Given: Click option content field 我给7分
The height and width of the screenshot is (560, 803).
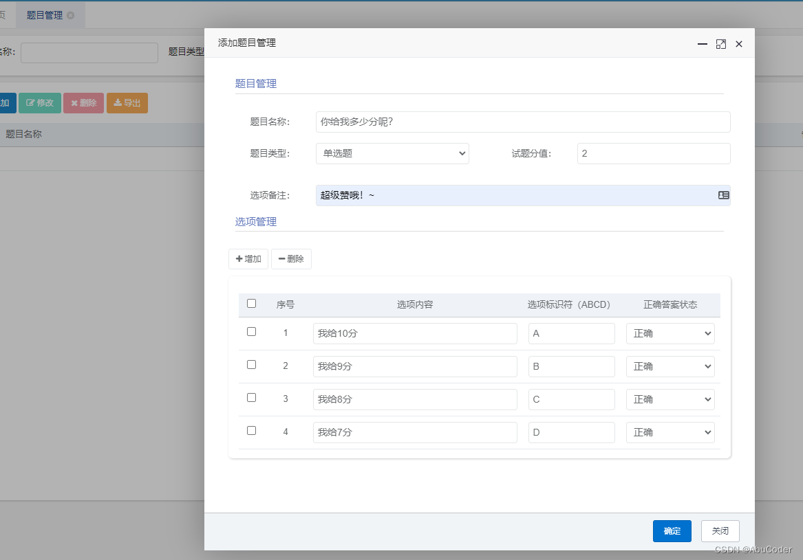Looking at the screenshot, I should (x=415, y=433).
